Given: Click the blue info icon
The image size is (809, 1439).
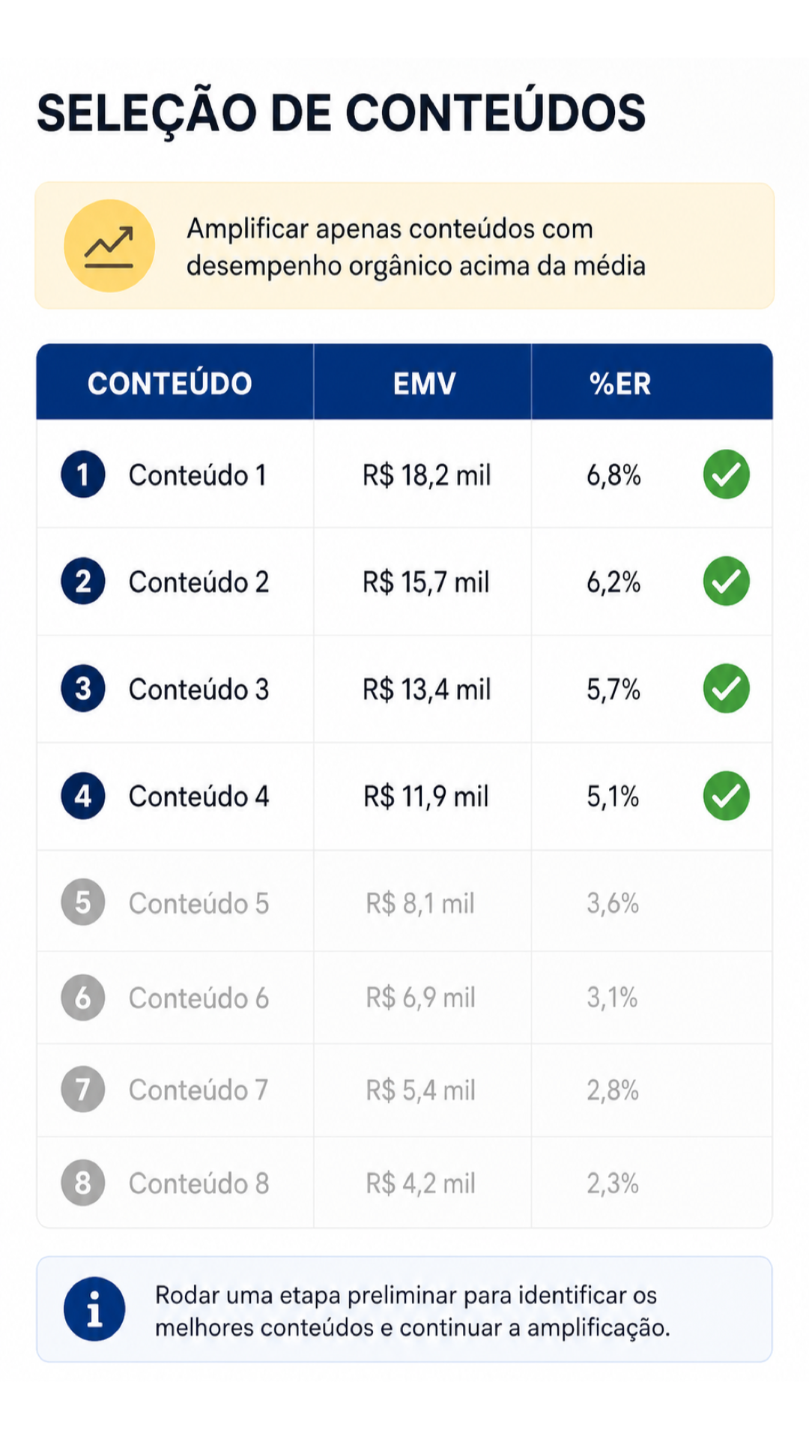Looking at the screenshot, I should point(94,1309).
